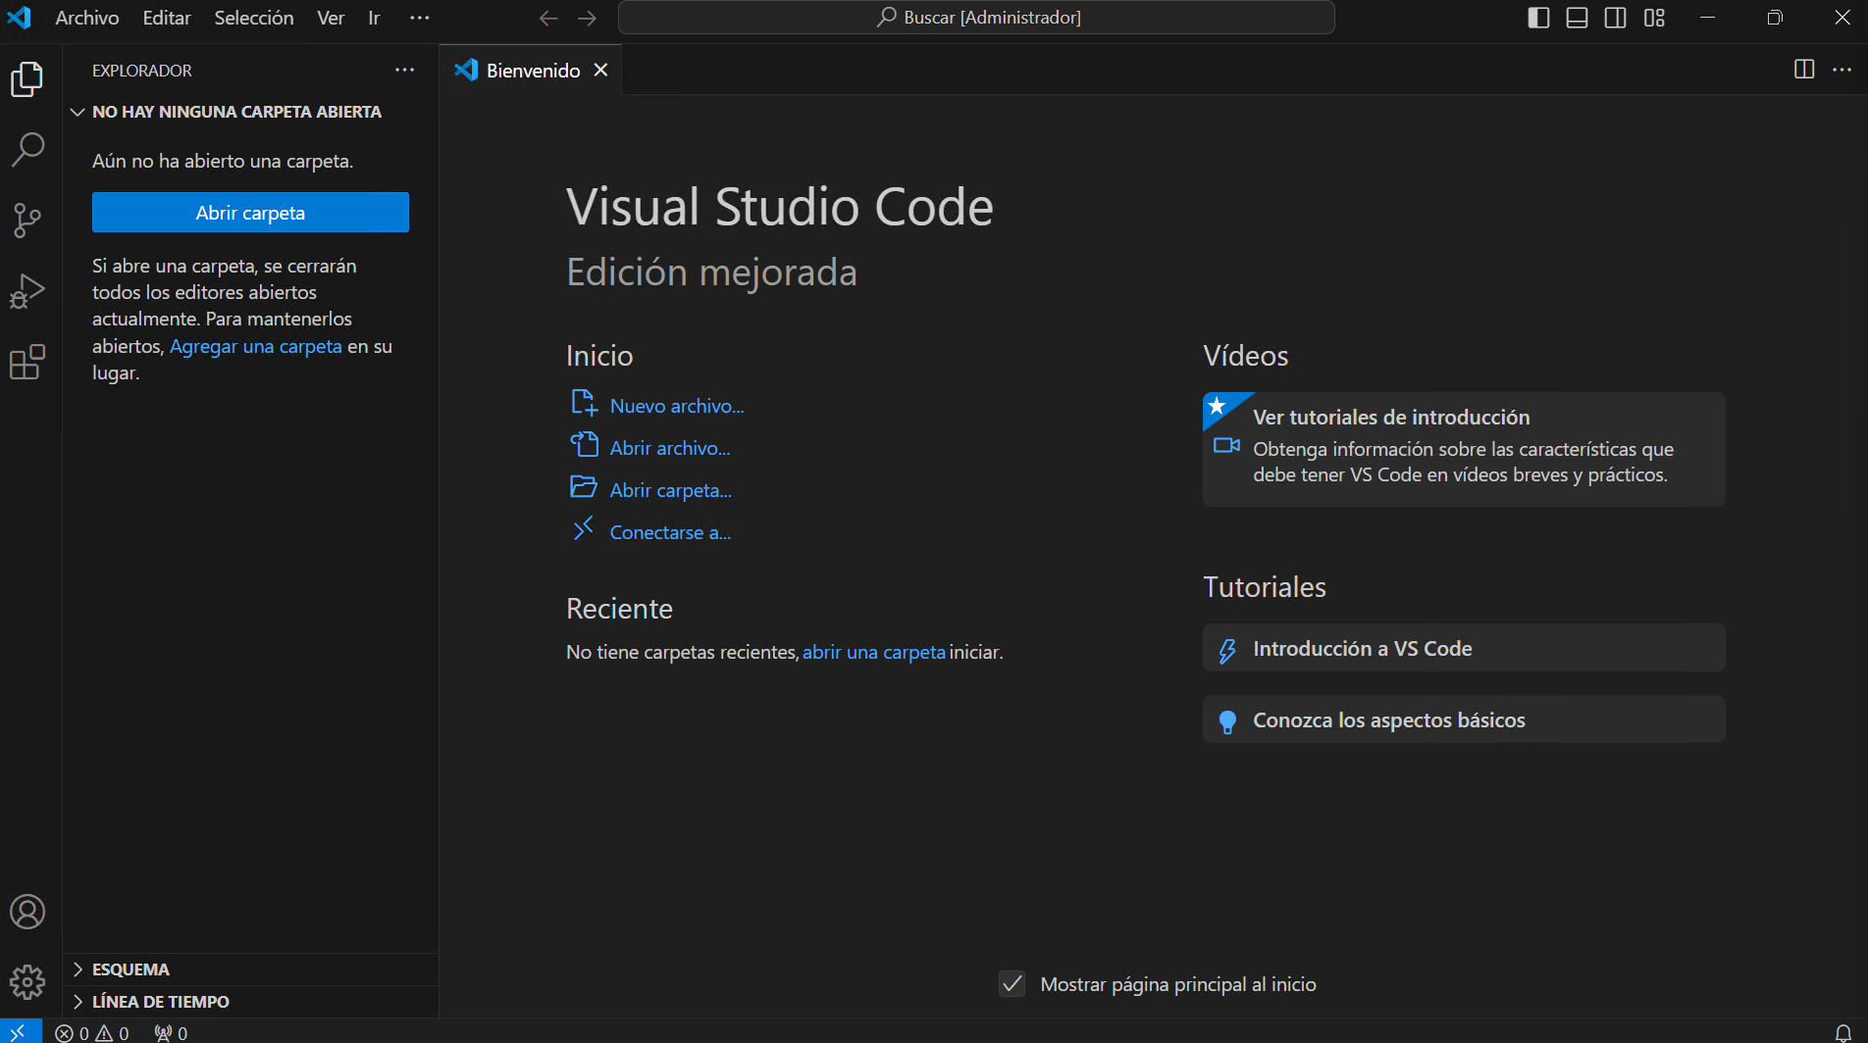
Task: Open the Run and Debug view
Action: (27, 291)
